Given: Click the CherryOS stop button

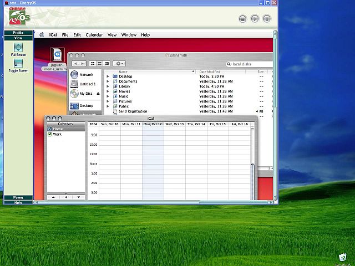Looking at the screenshot, I should [x=243, y=19].
